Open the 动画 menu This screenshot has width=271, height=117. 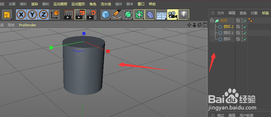pos(12,4)
